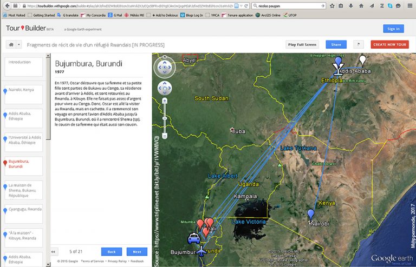
Task: Collapse the story panel with double-arrow button
Action: coord(53,251)
